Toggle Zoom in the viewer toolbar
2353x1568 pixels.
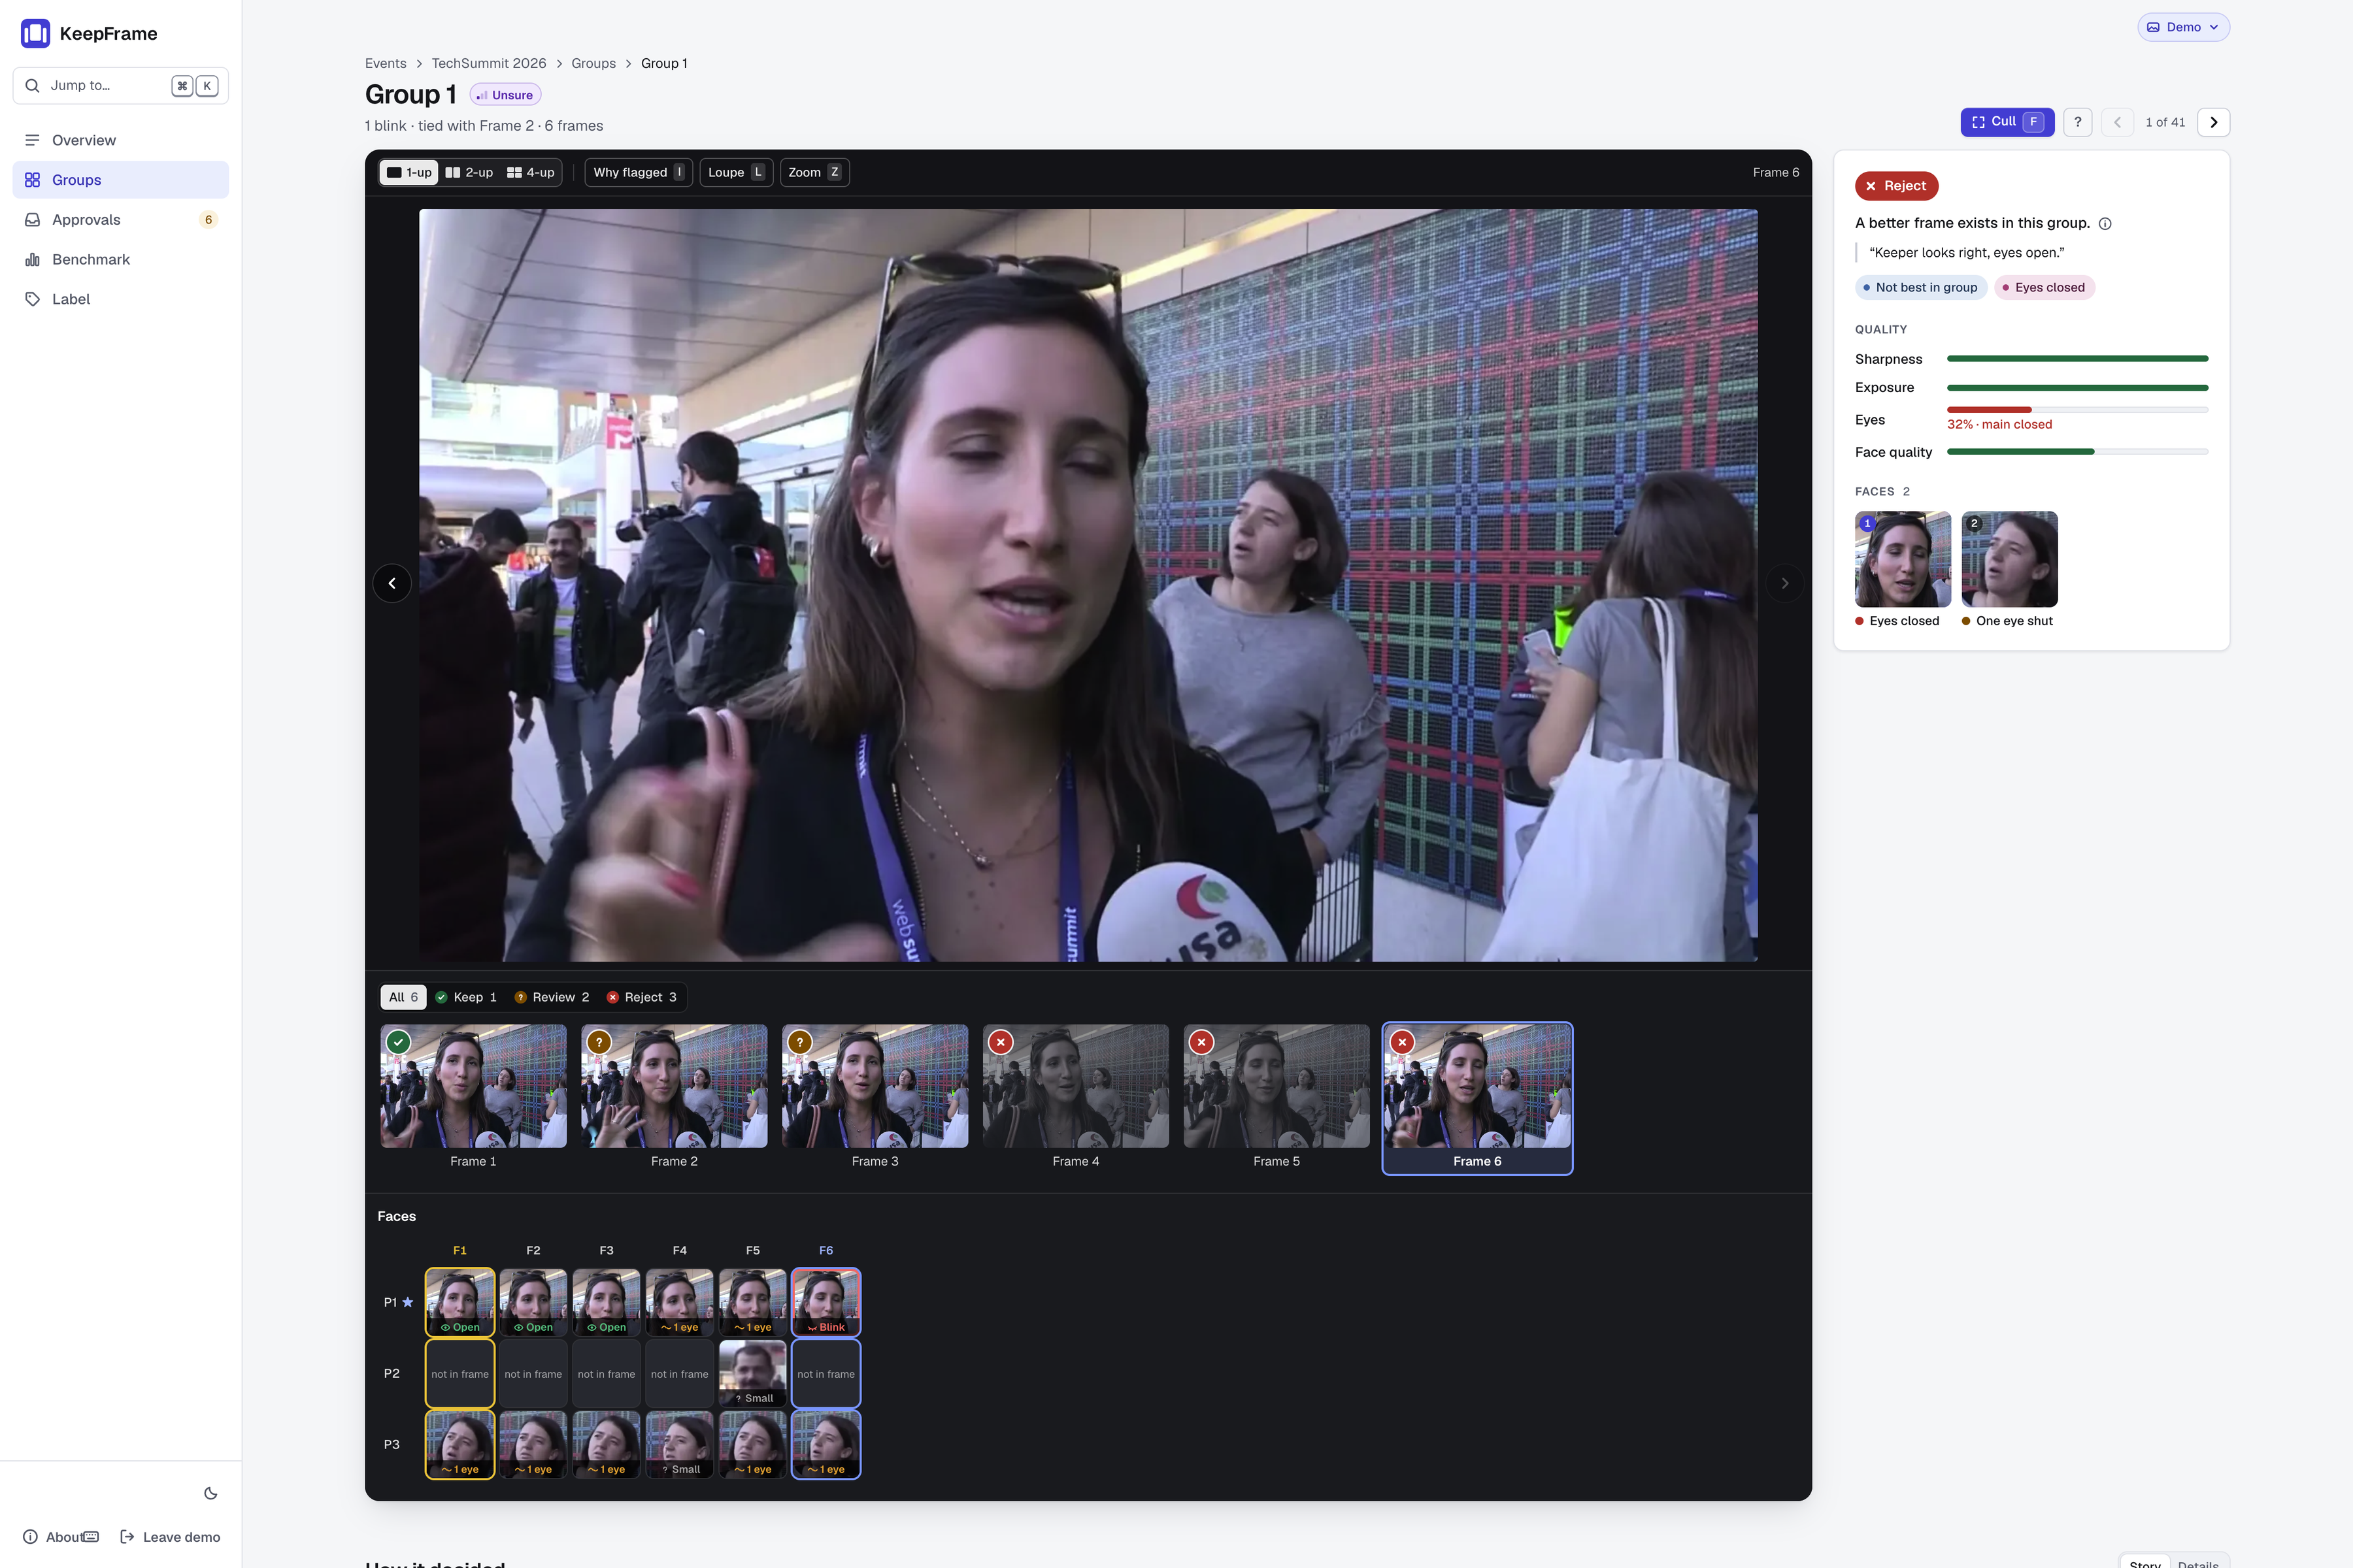pos(814,172)
